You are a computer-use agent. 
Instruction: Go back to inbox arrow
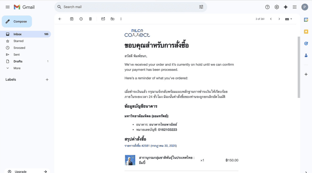point(60,19)
